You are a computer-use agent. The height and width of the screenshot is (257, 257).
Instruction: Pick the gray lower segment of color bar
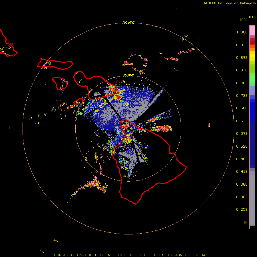tap(252, 198)
